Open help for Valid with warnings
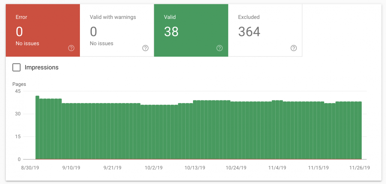386x184 pixels. 145,48
